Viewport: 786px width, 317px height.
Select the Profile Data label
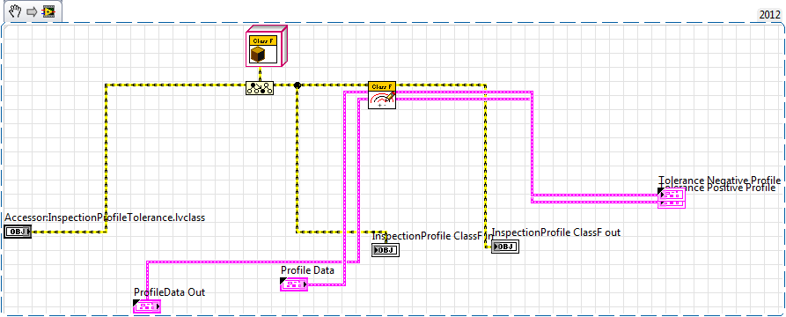[307, 270]
